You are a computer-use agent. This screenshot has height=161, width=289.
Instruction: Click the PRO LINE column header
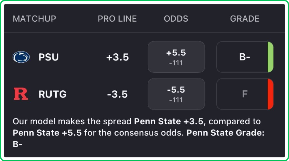(117, 19)
